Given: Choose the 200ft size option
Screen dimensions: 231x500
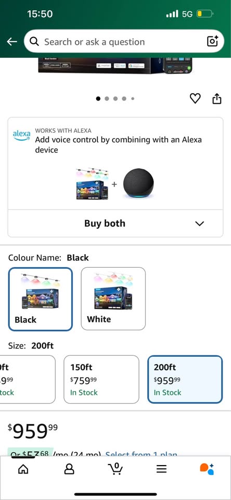Looking at the screenshot, I should point(185,380).
